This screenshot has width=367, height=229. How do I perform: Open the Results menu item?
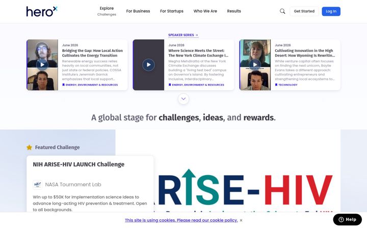(234, 11)
